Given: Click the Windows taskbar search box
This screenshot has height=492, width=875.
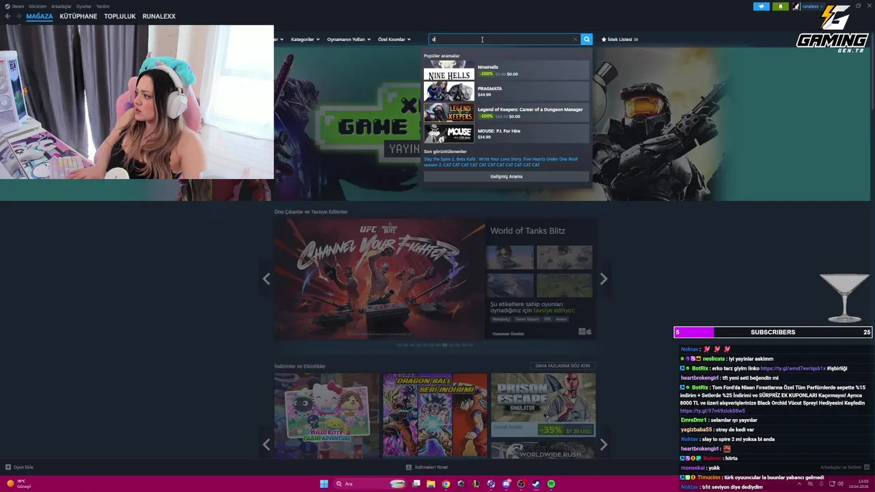Looking at the screenshot, I should pos(369,484).
